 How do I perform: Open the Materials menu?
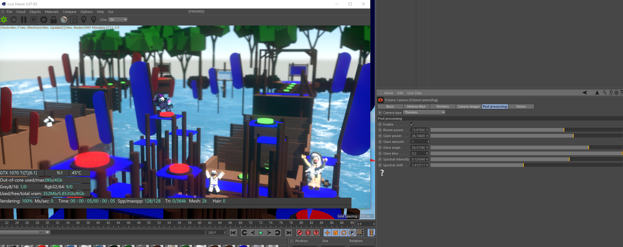coord(52,12)
